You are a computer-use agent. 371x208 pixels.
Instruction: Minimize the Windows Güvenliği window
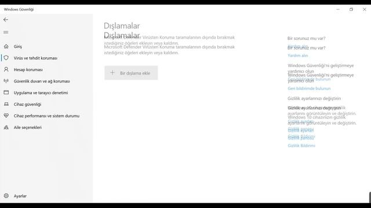pos(338,9)
